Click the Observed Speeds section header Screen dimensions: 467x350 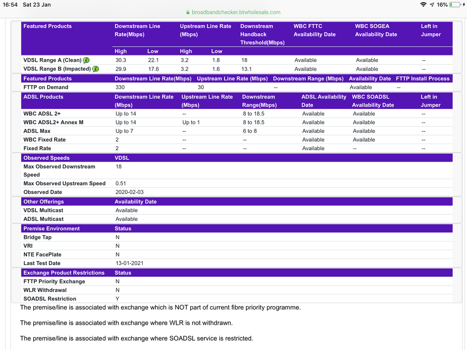pos(46,158)
